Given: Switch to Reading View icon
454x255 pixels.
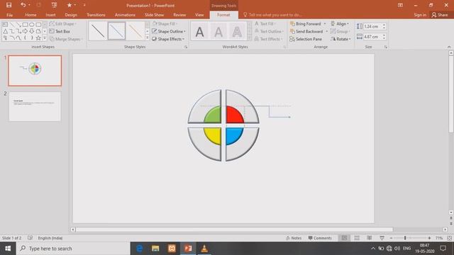Looking at the screenshot, I should click(369, 238).
